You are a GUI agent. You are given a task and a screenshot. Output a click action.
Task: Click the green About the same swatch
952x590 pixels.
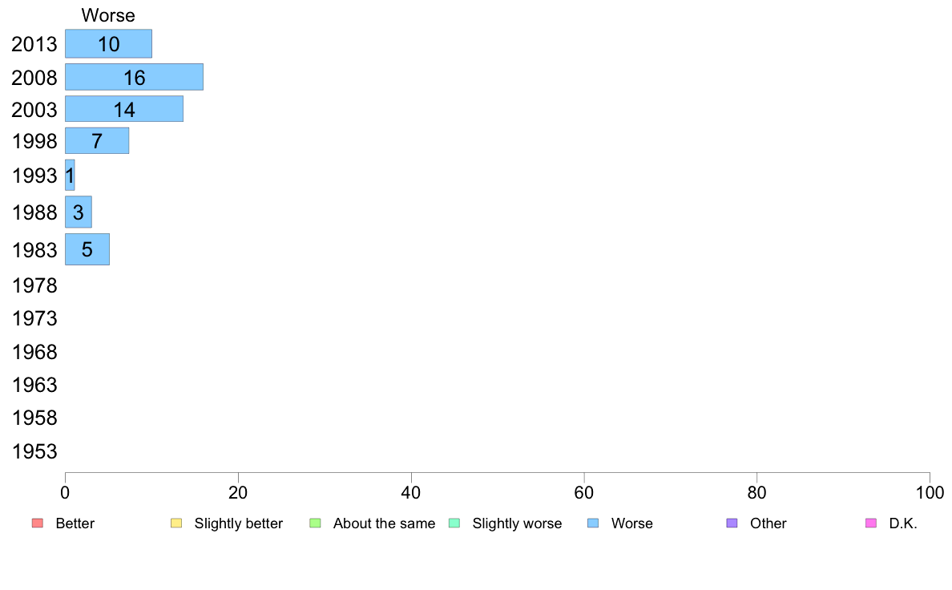(x=315, y=523)
